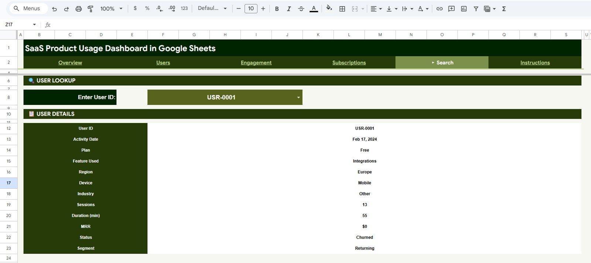591x263 pixels.
Task: Format as currency with dollar icon
Action: point(135,8)
